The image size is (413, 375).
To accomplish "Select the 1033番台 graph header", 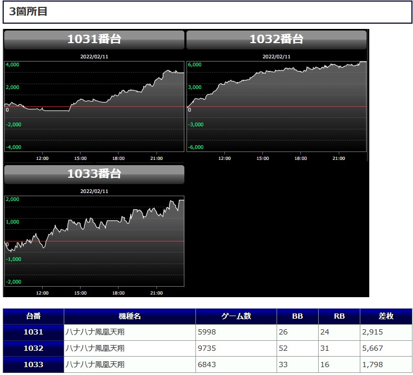I will [x=94, y=174].
